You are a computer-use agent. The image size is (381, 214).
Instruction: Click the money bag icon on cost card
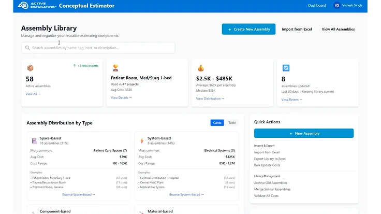click(x=201, y=68)
